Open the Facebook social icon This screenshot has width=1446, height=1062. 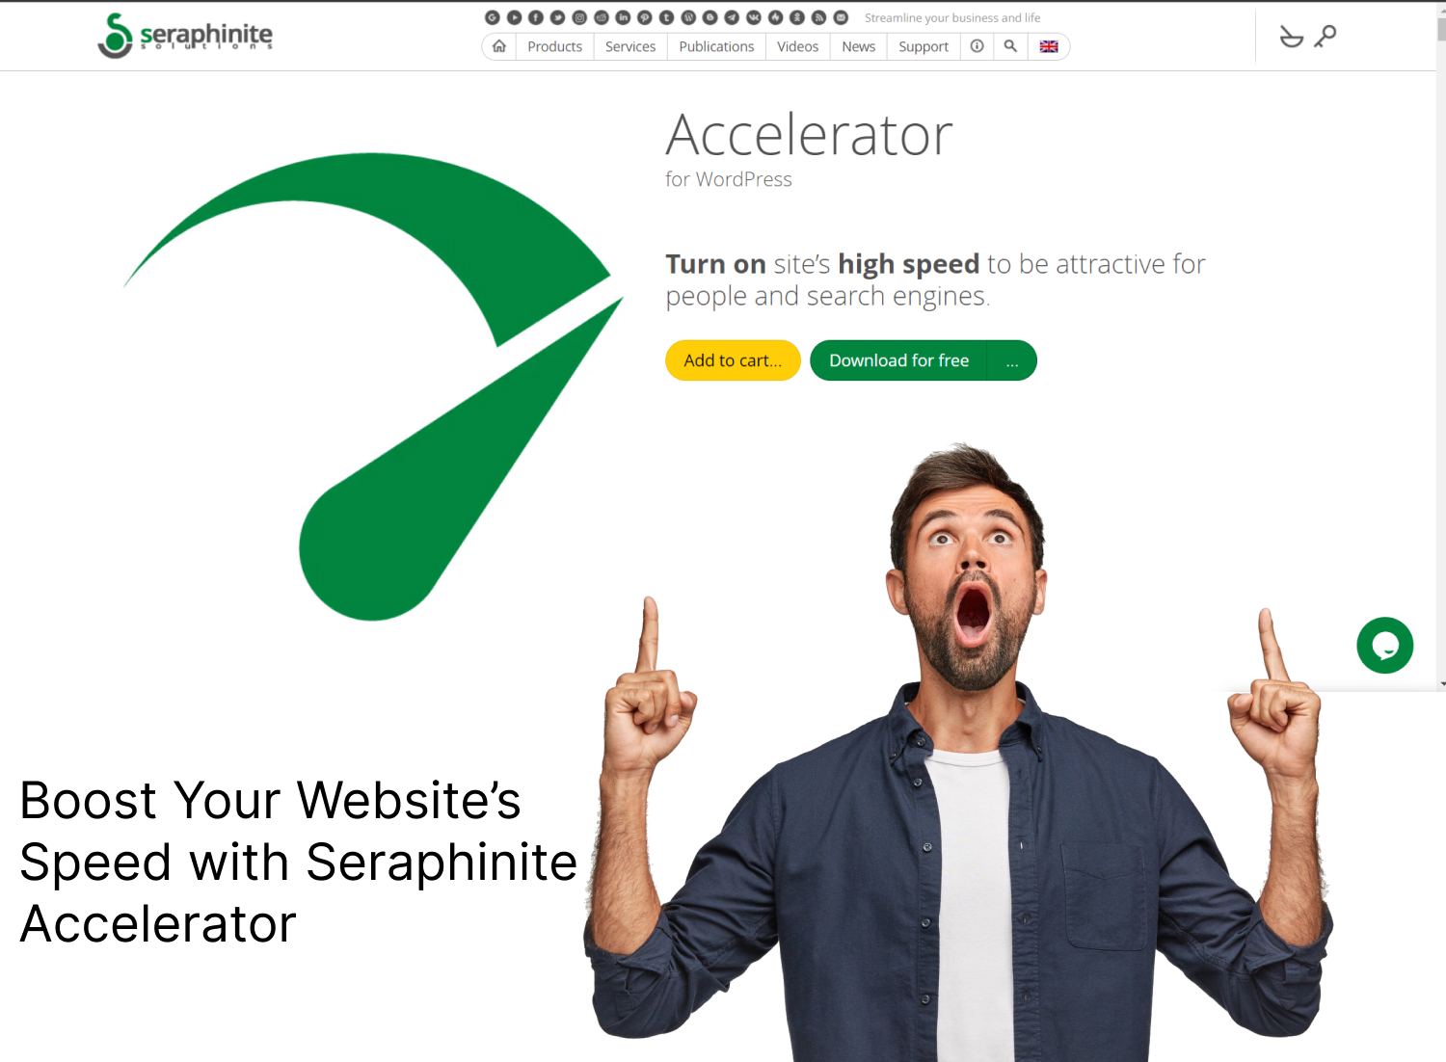536,17
